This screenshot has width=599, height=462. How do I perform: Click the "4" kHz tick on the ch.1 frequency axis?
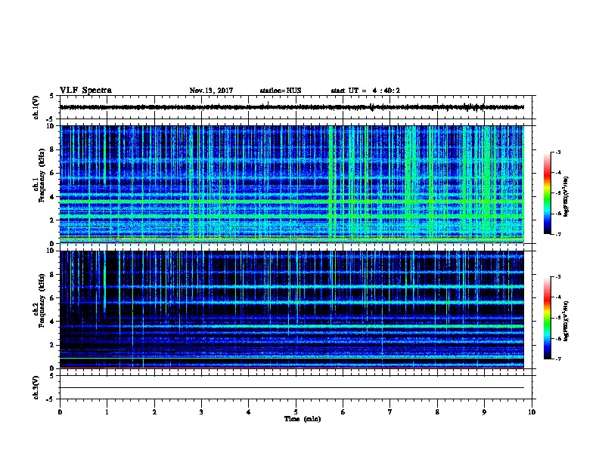click(52, 197)
